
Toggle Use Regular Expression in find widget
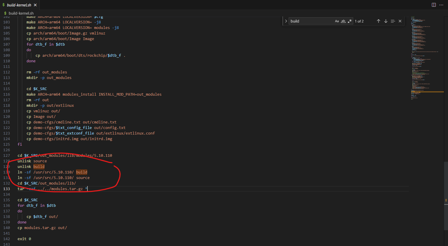pyautogui.click(x=350, y=21)
